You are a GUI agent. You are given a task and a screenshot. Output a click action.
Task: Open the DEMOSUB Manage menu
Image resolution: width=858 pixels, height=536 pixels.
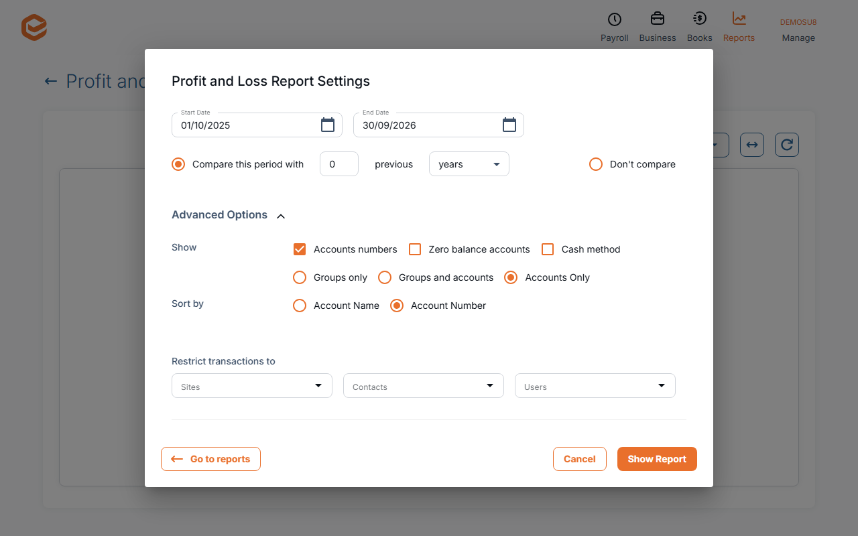tap(798, 30)
